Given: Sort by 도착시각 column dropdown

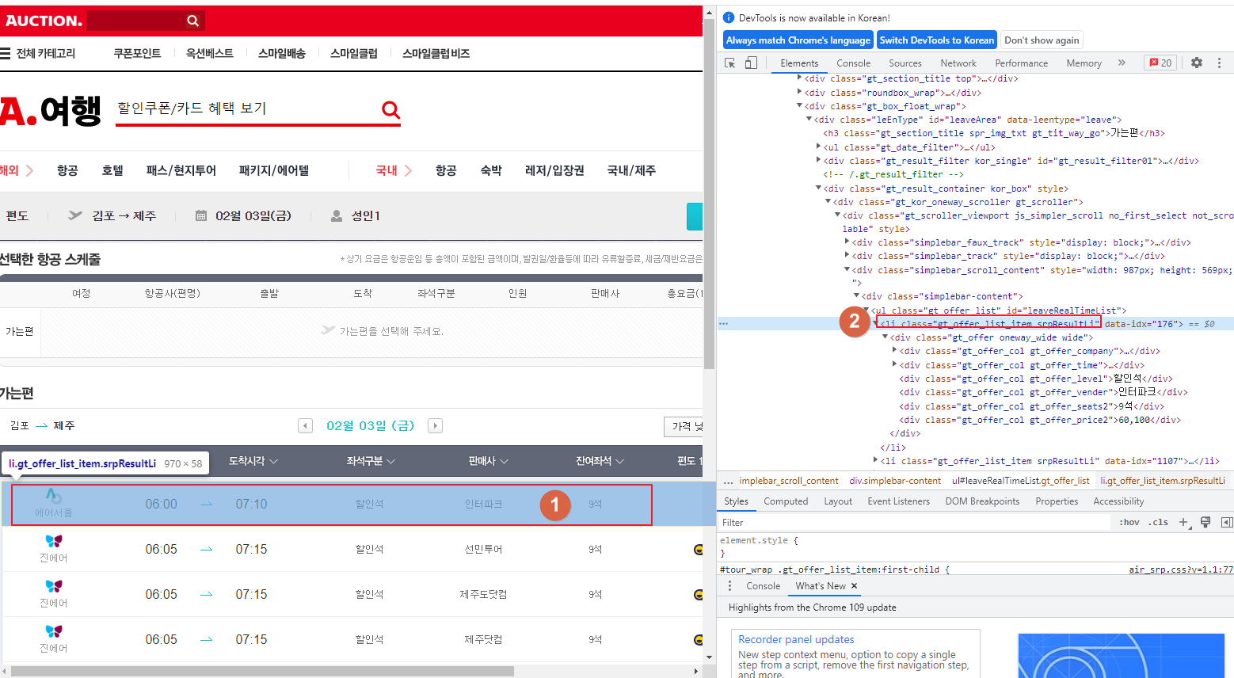Looking at the screenshot, I should tap(253, 461).
